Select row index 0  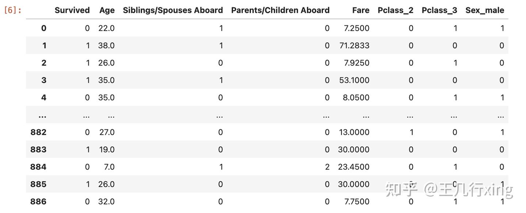[43, 28]
